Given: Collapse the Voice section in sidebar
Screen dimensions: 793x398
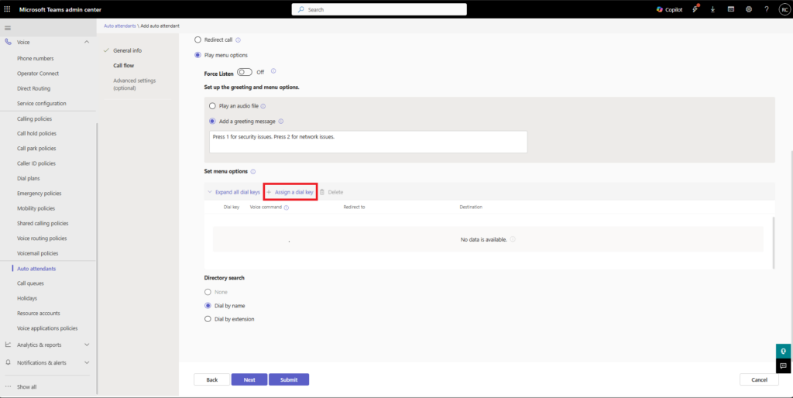Looking at the screenshot, I should [x=87, y=42].
